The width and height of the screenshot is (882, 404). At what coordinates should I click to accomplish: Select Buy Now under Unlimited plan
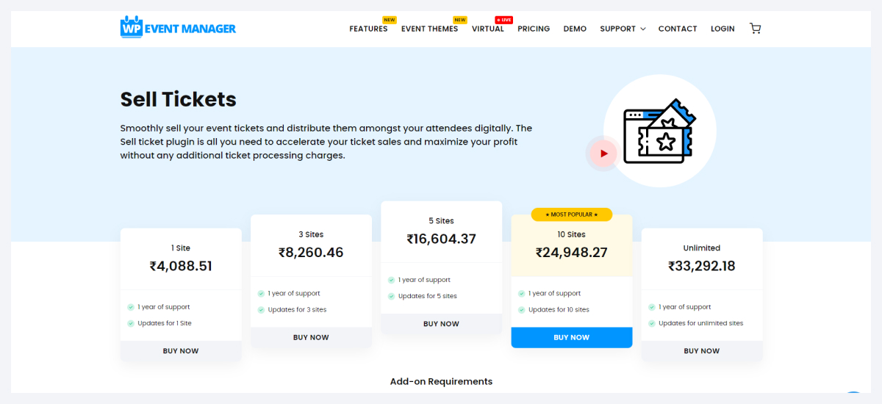coord(701,351)
